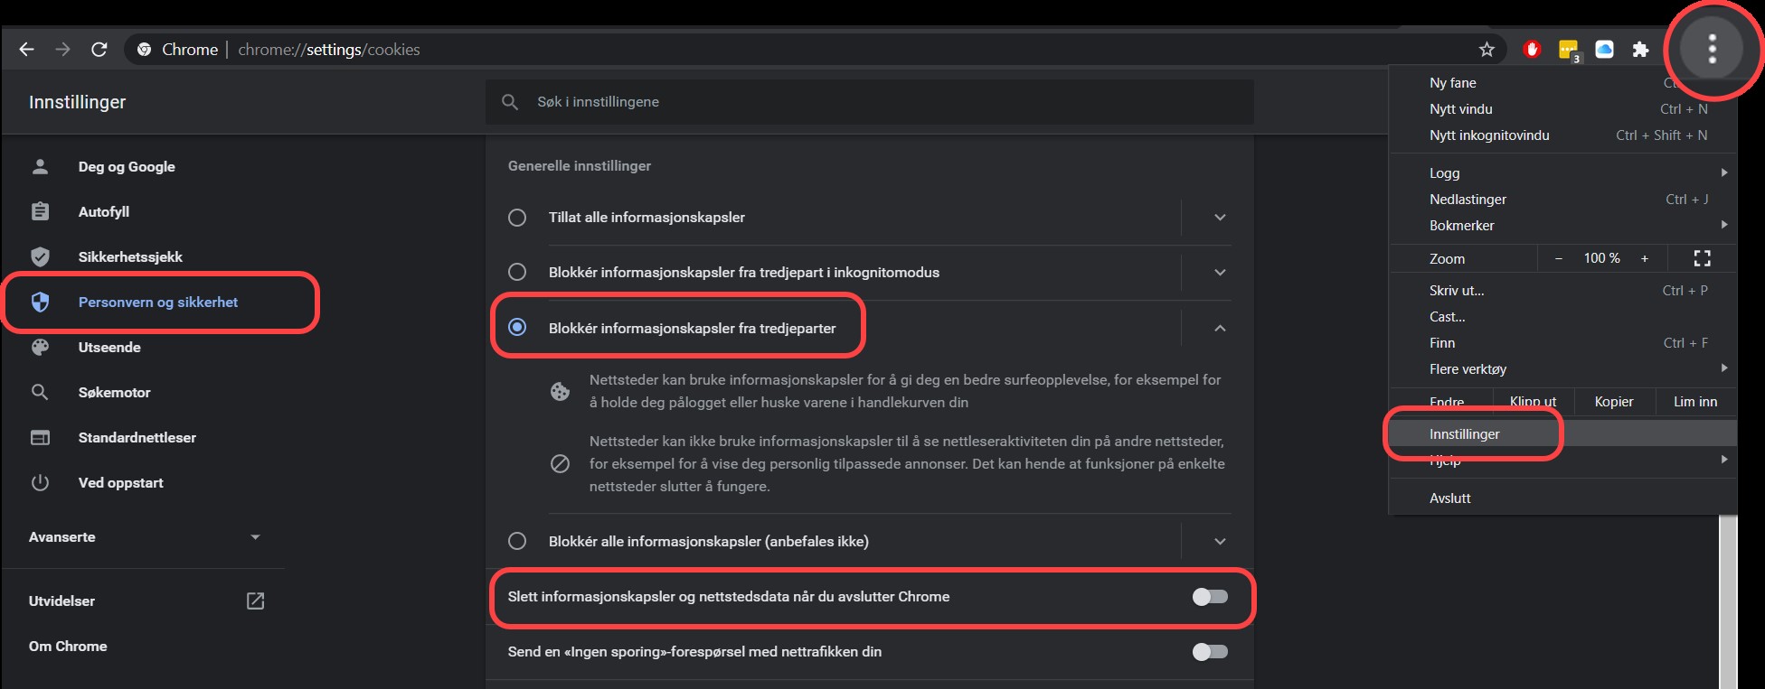Click the "Søk i innstillingene" search field
This screenshot has width=1765, height=689.
coord(868,102)
